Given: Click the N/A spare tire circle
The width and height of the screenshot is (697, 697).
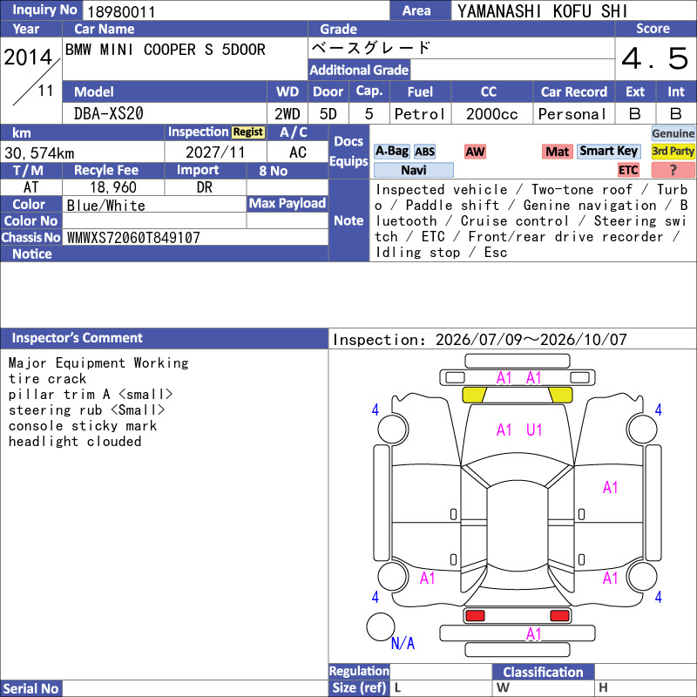Looking at the screenshot, I should pos(381,626).
